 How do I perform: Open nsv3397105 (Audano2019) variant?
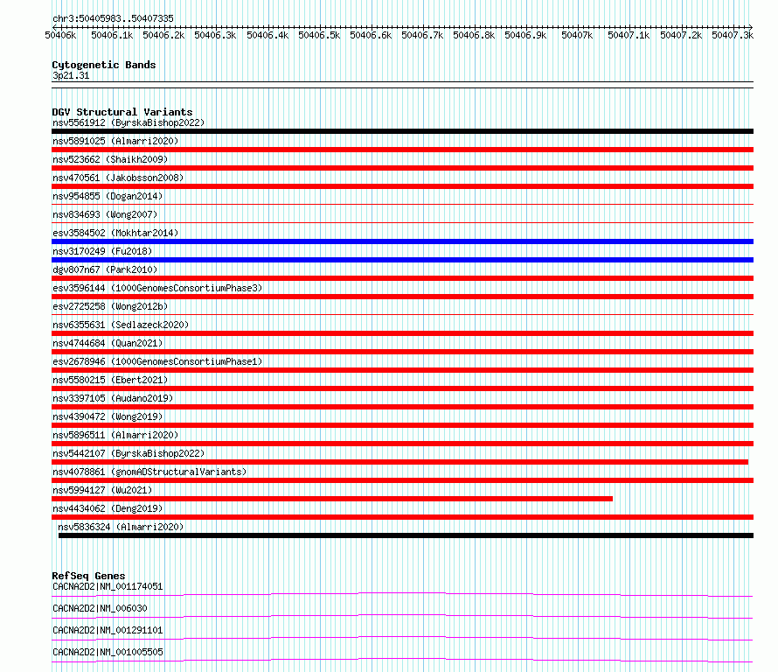(x=113, y=398)
